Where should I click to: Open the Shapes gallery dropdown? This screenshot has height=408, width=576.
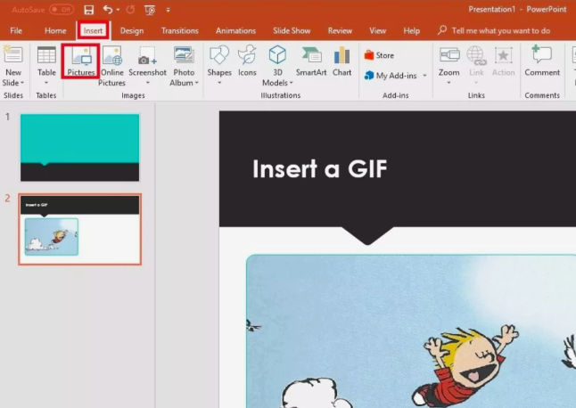[x=218, y=83]
